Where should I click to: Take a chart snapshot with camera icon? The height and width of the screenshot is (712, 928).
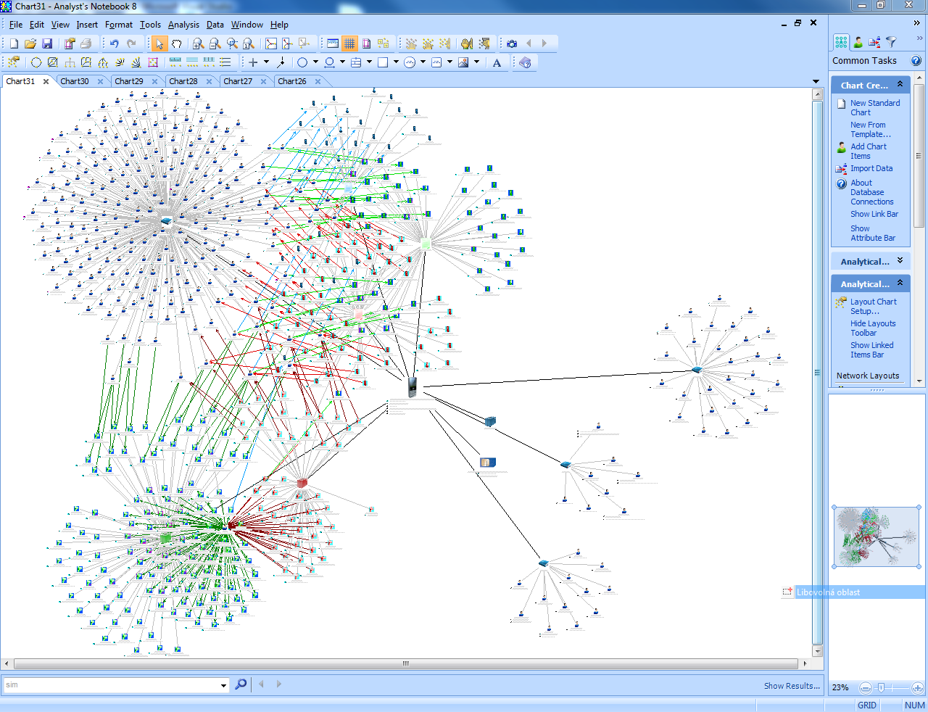[x=512, y=44]
